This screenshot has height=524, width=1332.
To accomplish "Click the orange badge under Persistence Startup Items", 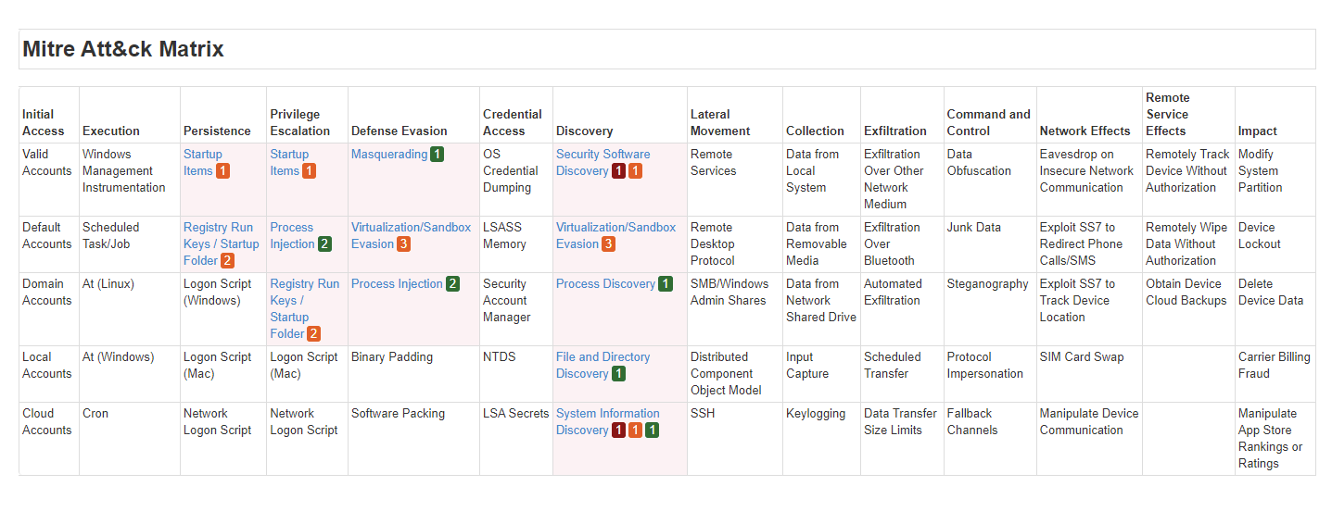I will pyautogui.click(x=222, y=171).
